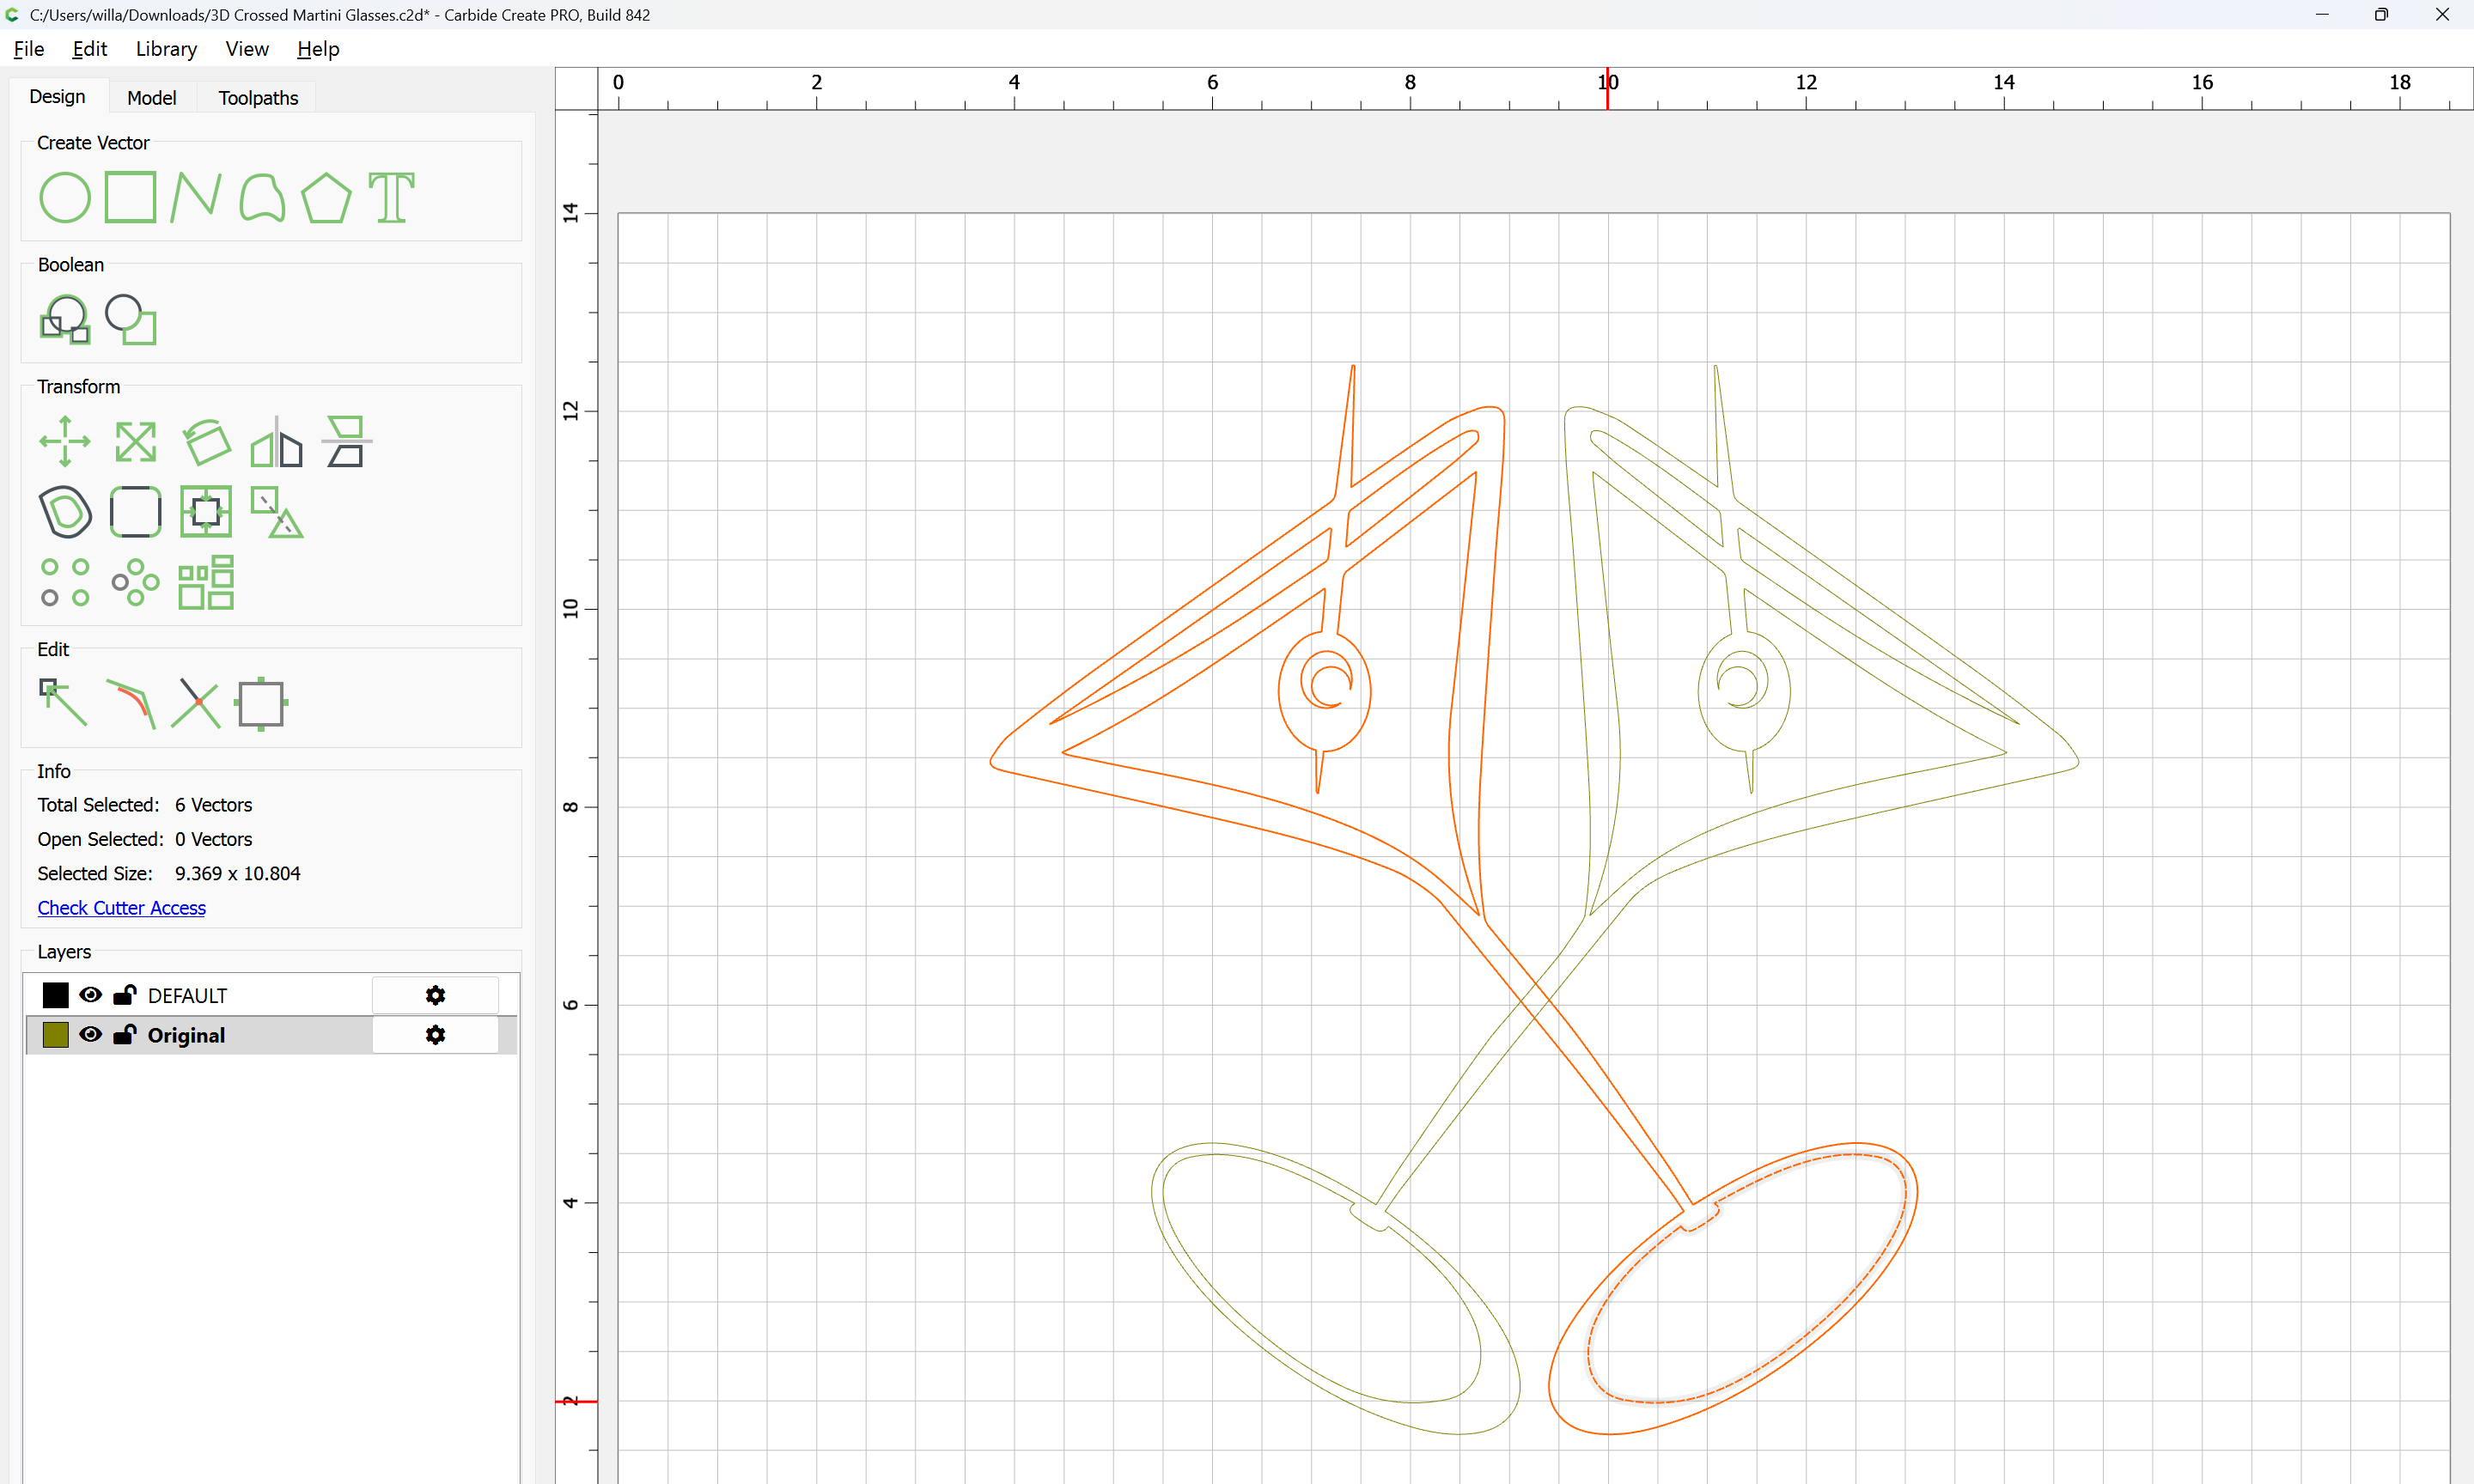Hide the DEFAULT layer with eye icon
The image size is (2474, 1484).
(90, 995)
